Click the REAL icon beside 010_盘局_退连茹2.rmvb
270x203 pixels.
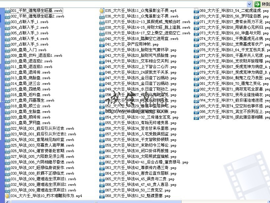7,61
